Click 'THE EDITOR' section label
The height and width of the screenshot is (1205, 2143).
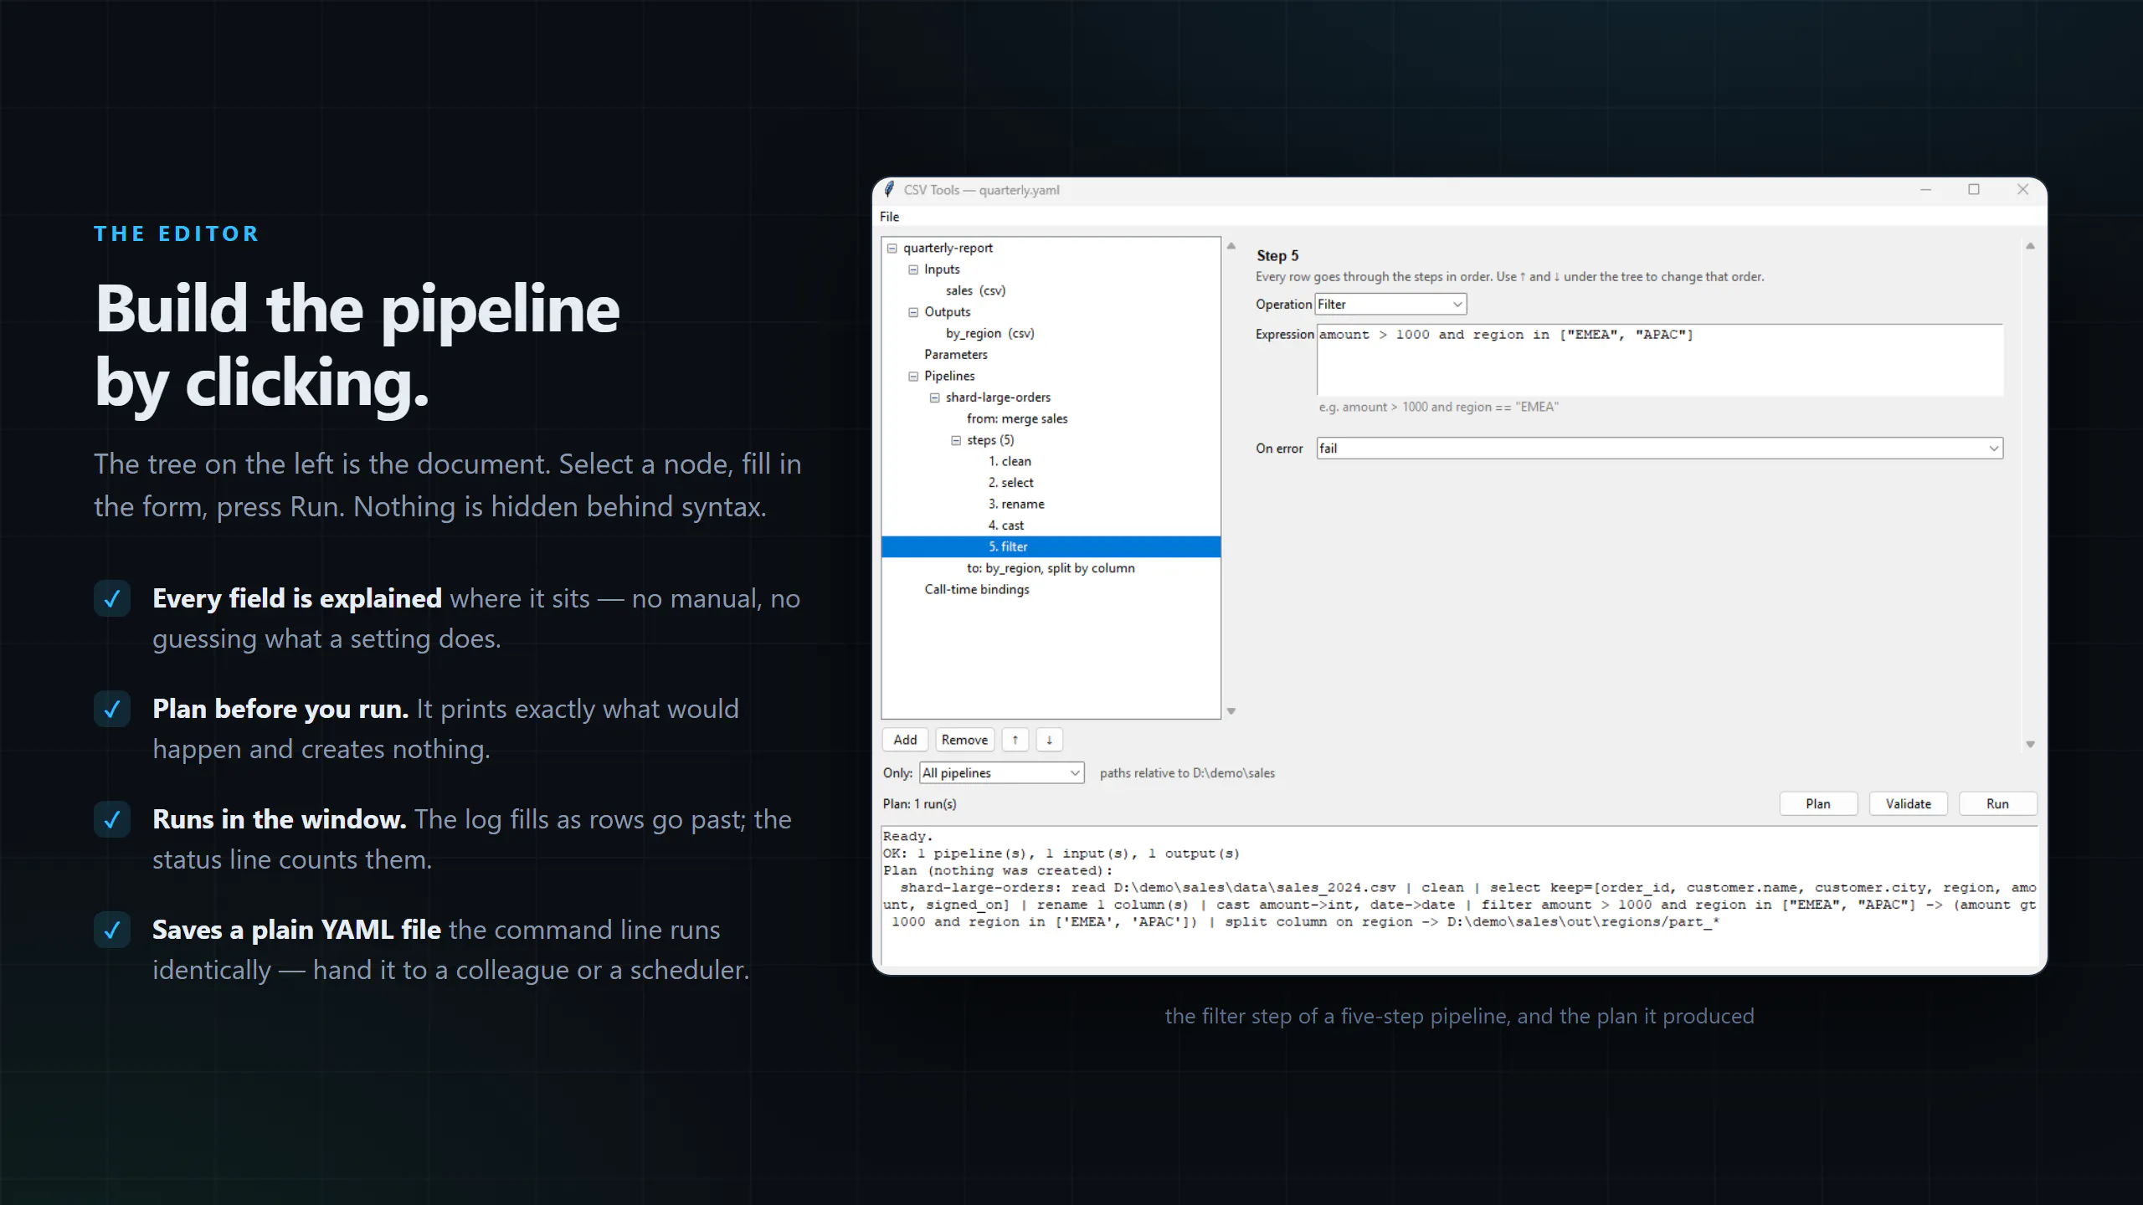[x=177, y=234]
